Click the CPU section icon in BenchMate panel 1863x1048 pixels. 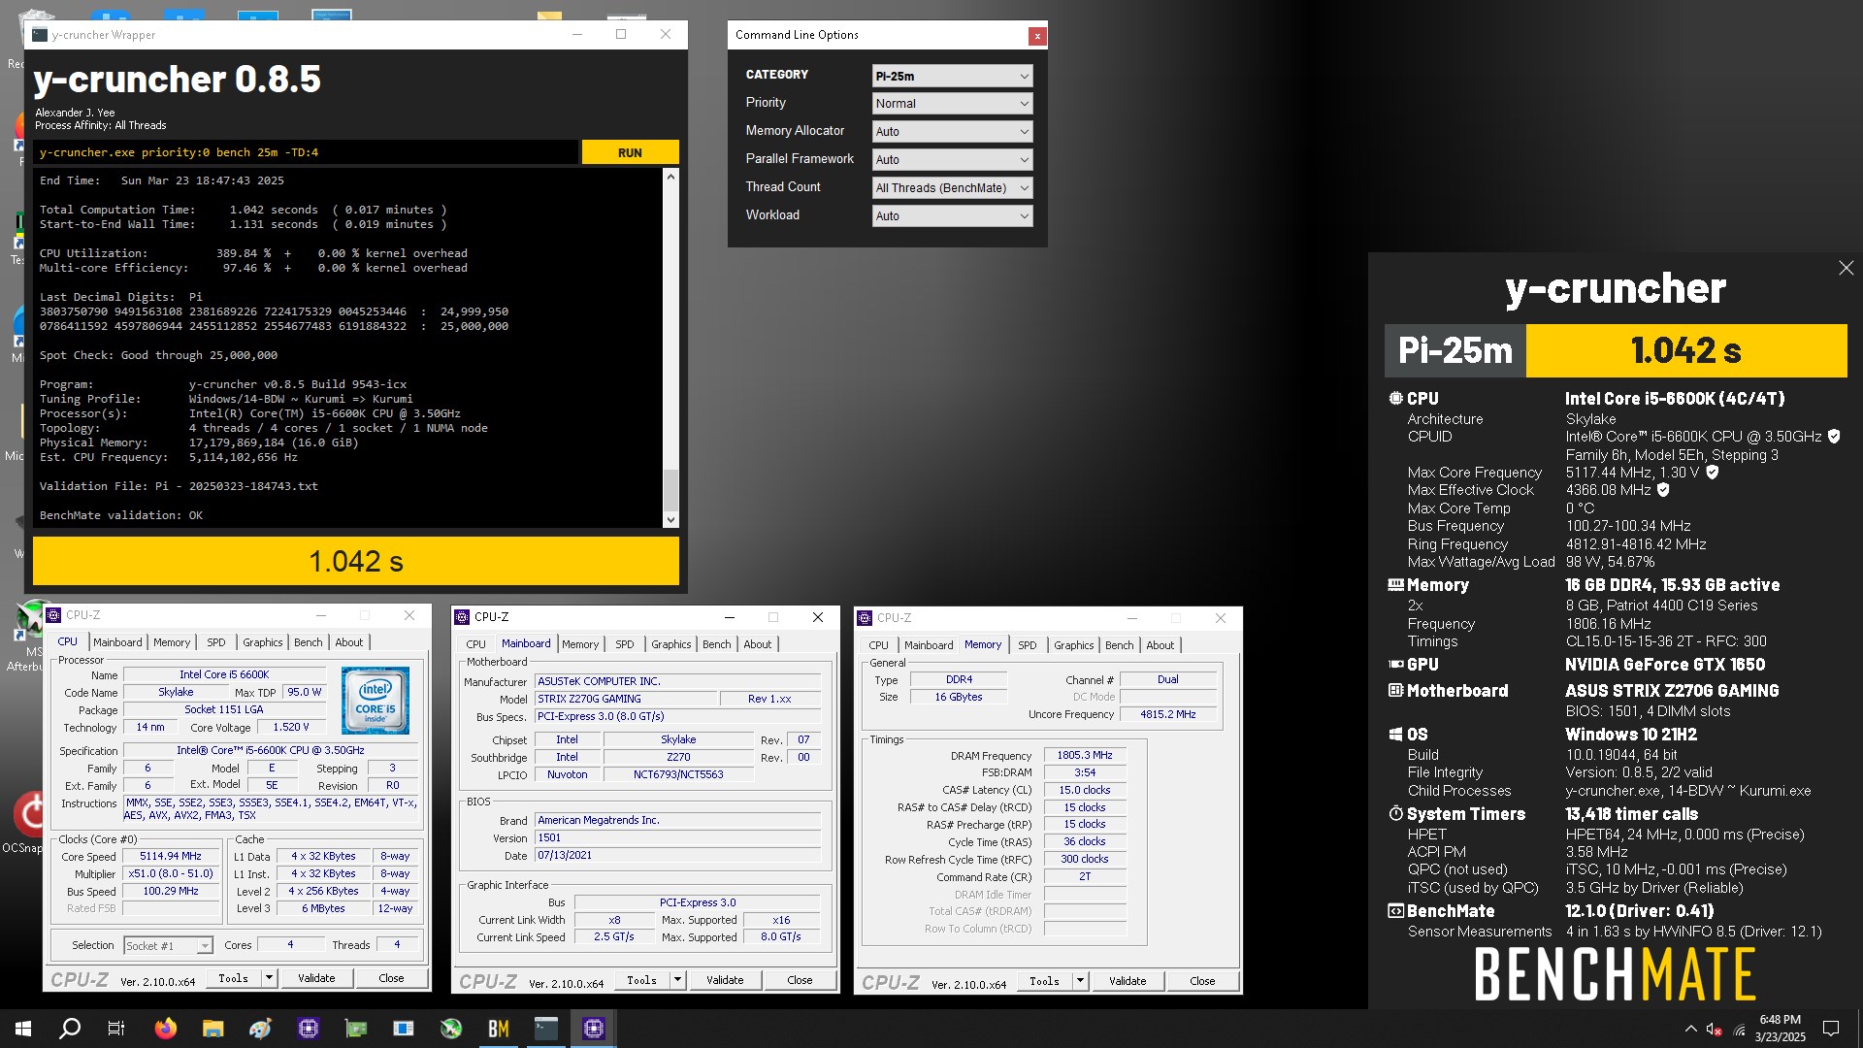coord(1395,398)
